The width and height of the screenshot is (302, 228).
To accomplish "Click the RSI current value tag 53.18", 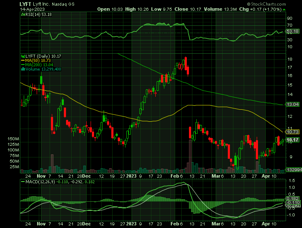I will click(293, 31).
